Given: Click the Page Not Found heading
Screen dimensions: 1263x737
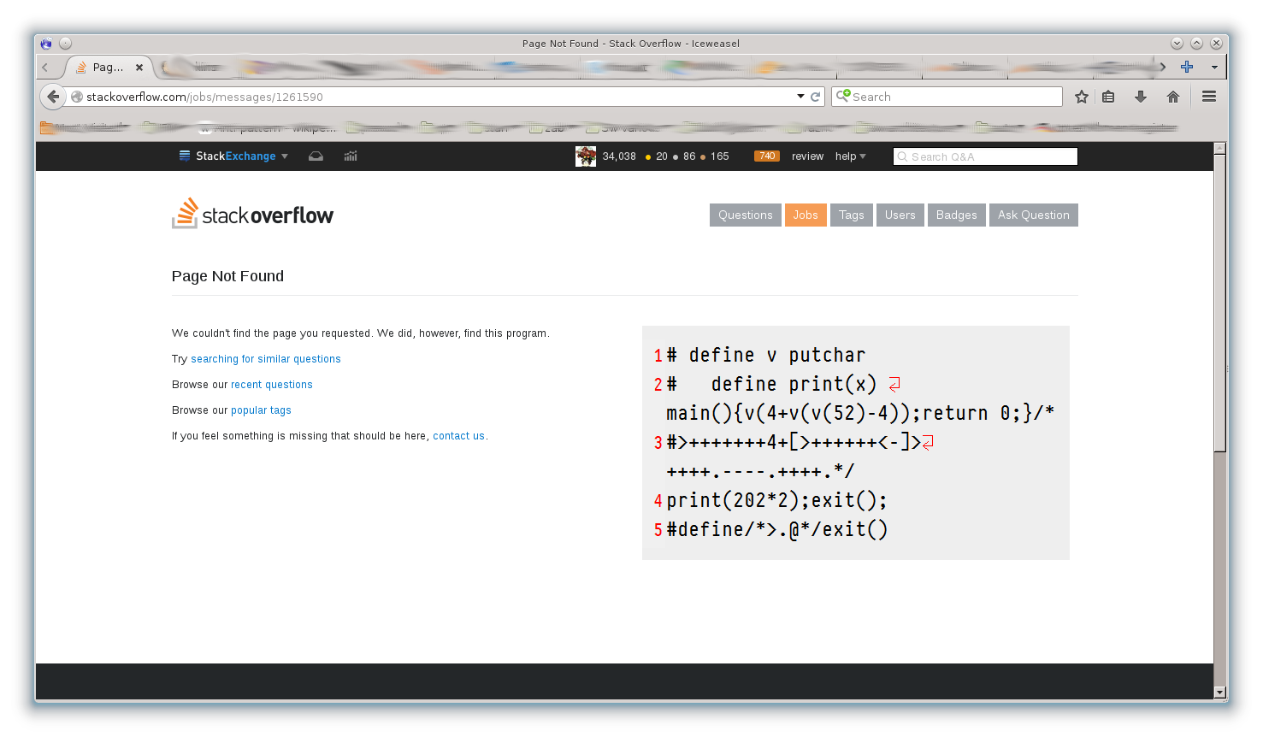Looking at the screenshot, I should tap(227, 276).
